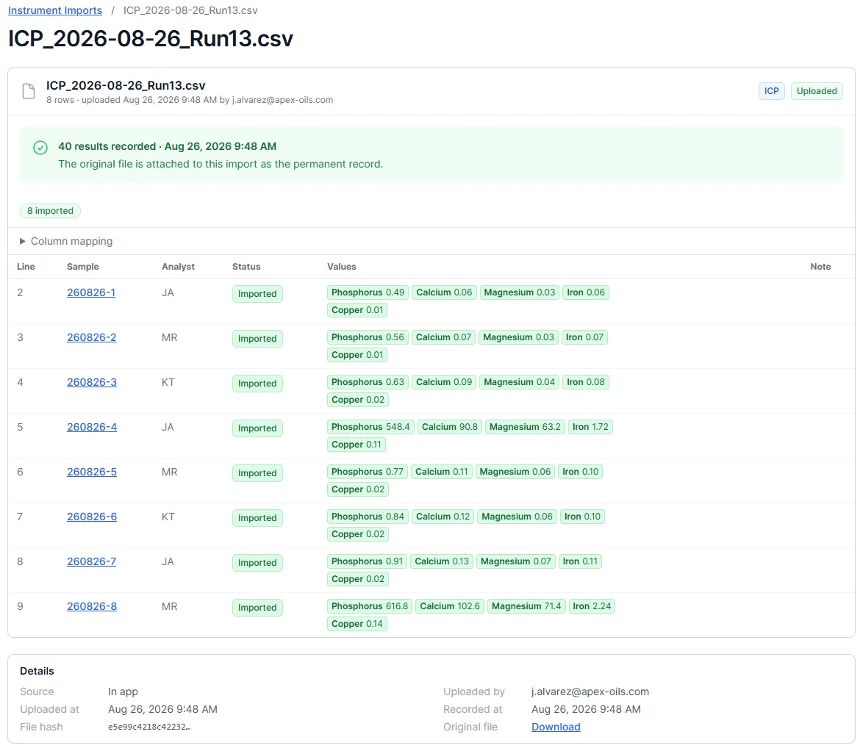Select the Copper 0.14 value chip
863x751 pixels.
tap(357, 624)
